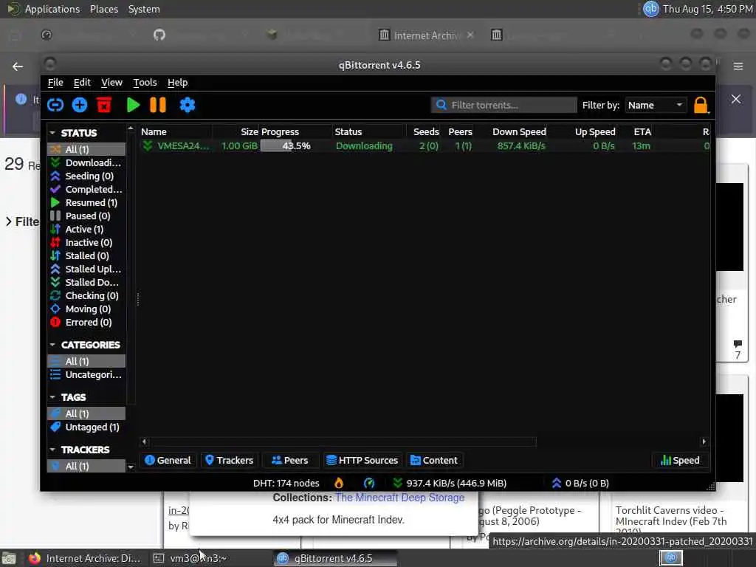Select All (1) under Categories
The height and width of the screenshot is (567, 756).
pos(86,361)
